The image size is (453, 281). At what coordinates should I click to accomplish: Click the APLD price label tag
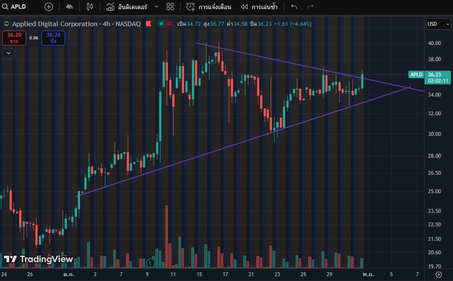point(416,74)
